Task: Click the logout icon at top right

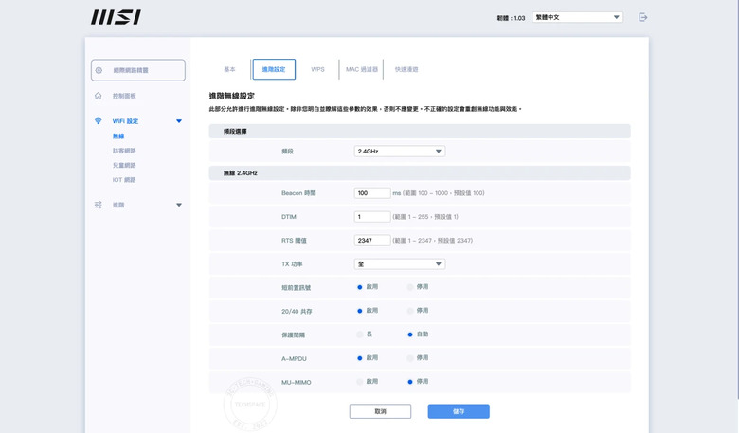Action: pyautogui.click(x=643, y=17)
